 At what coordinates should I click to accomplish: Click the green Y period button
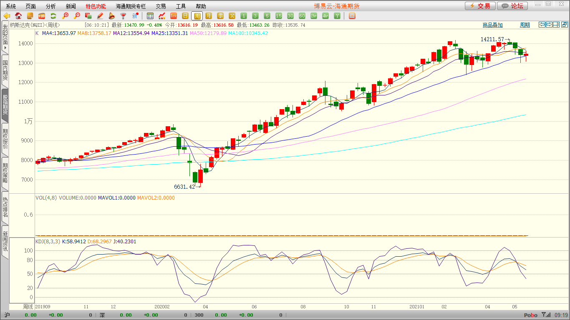pos(337,16)
